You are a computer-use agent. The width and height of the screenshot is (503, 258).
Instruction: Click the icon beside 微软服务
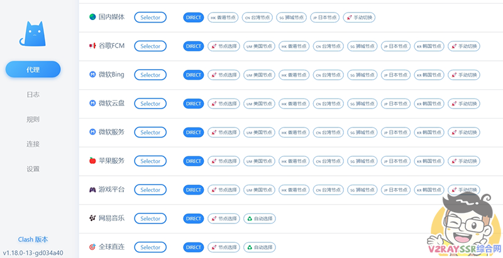click(x=92, y=132)
